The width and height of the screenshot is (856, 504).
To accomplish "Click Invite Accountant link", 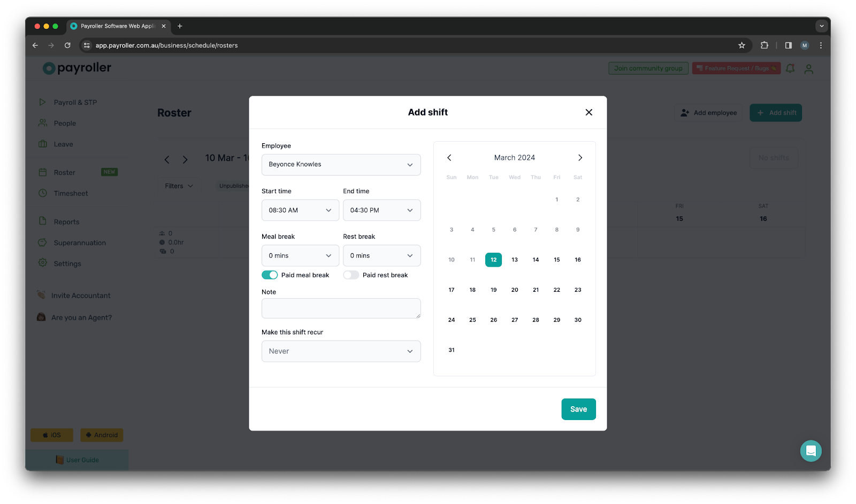I will 75,295.
